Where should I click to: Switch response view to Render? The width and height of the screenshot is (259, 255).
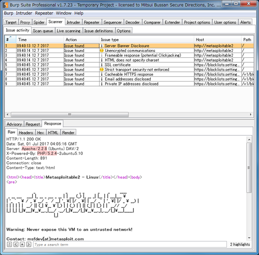pos(68,133)
